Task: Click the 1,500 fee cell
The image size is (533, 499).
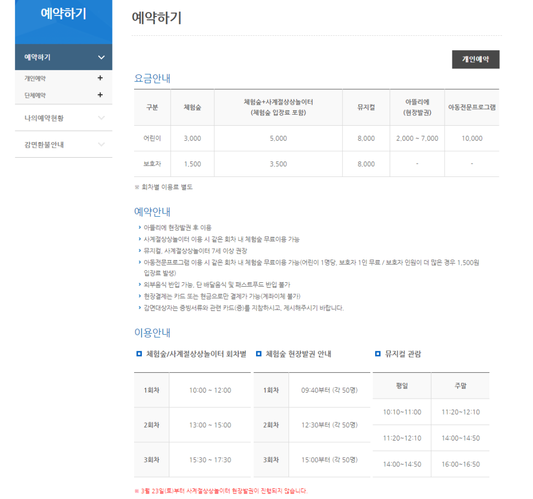Action: pos(193,164)
